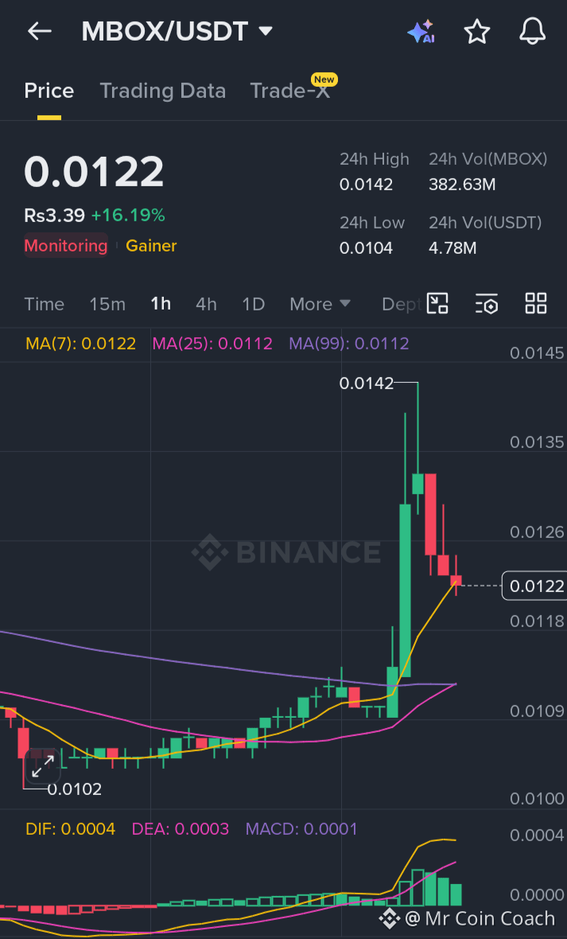The width and height of the screenshot is (567, 939).
Task: Open the Trade-X tab
Action: tap(289, 91)
